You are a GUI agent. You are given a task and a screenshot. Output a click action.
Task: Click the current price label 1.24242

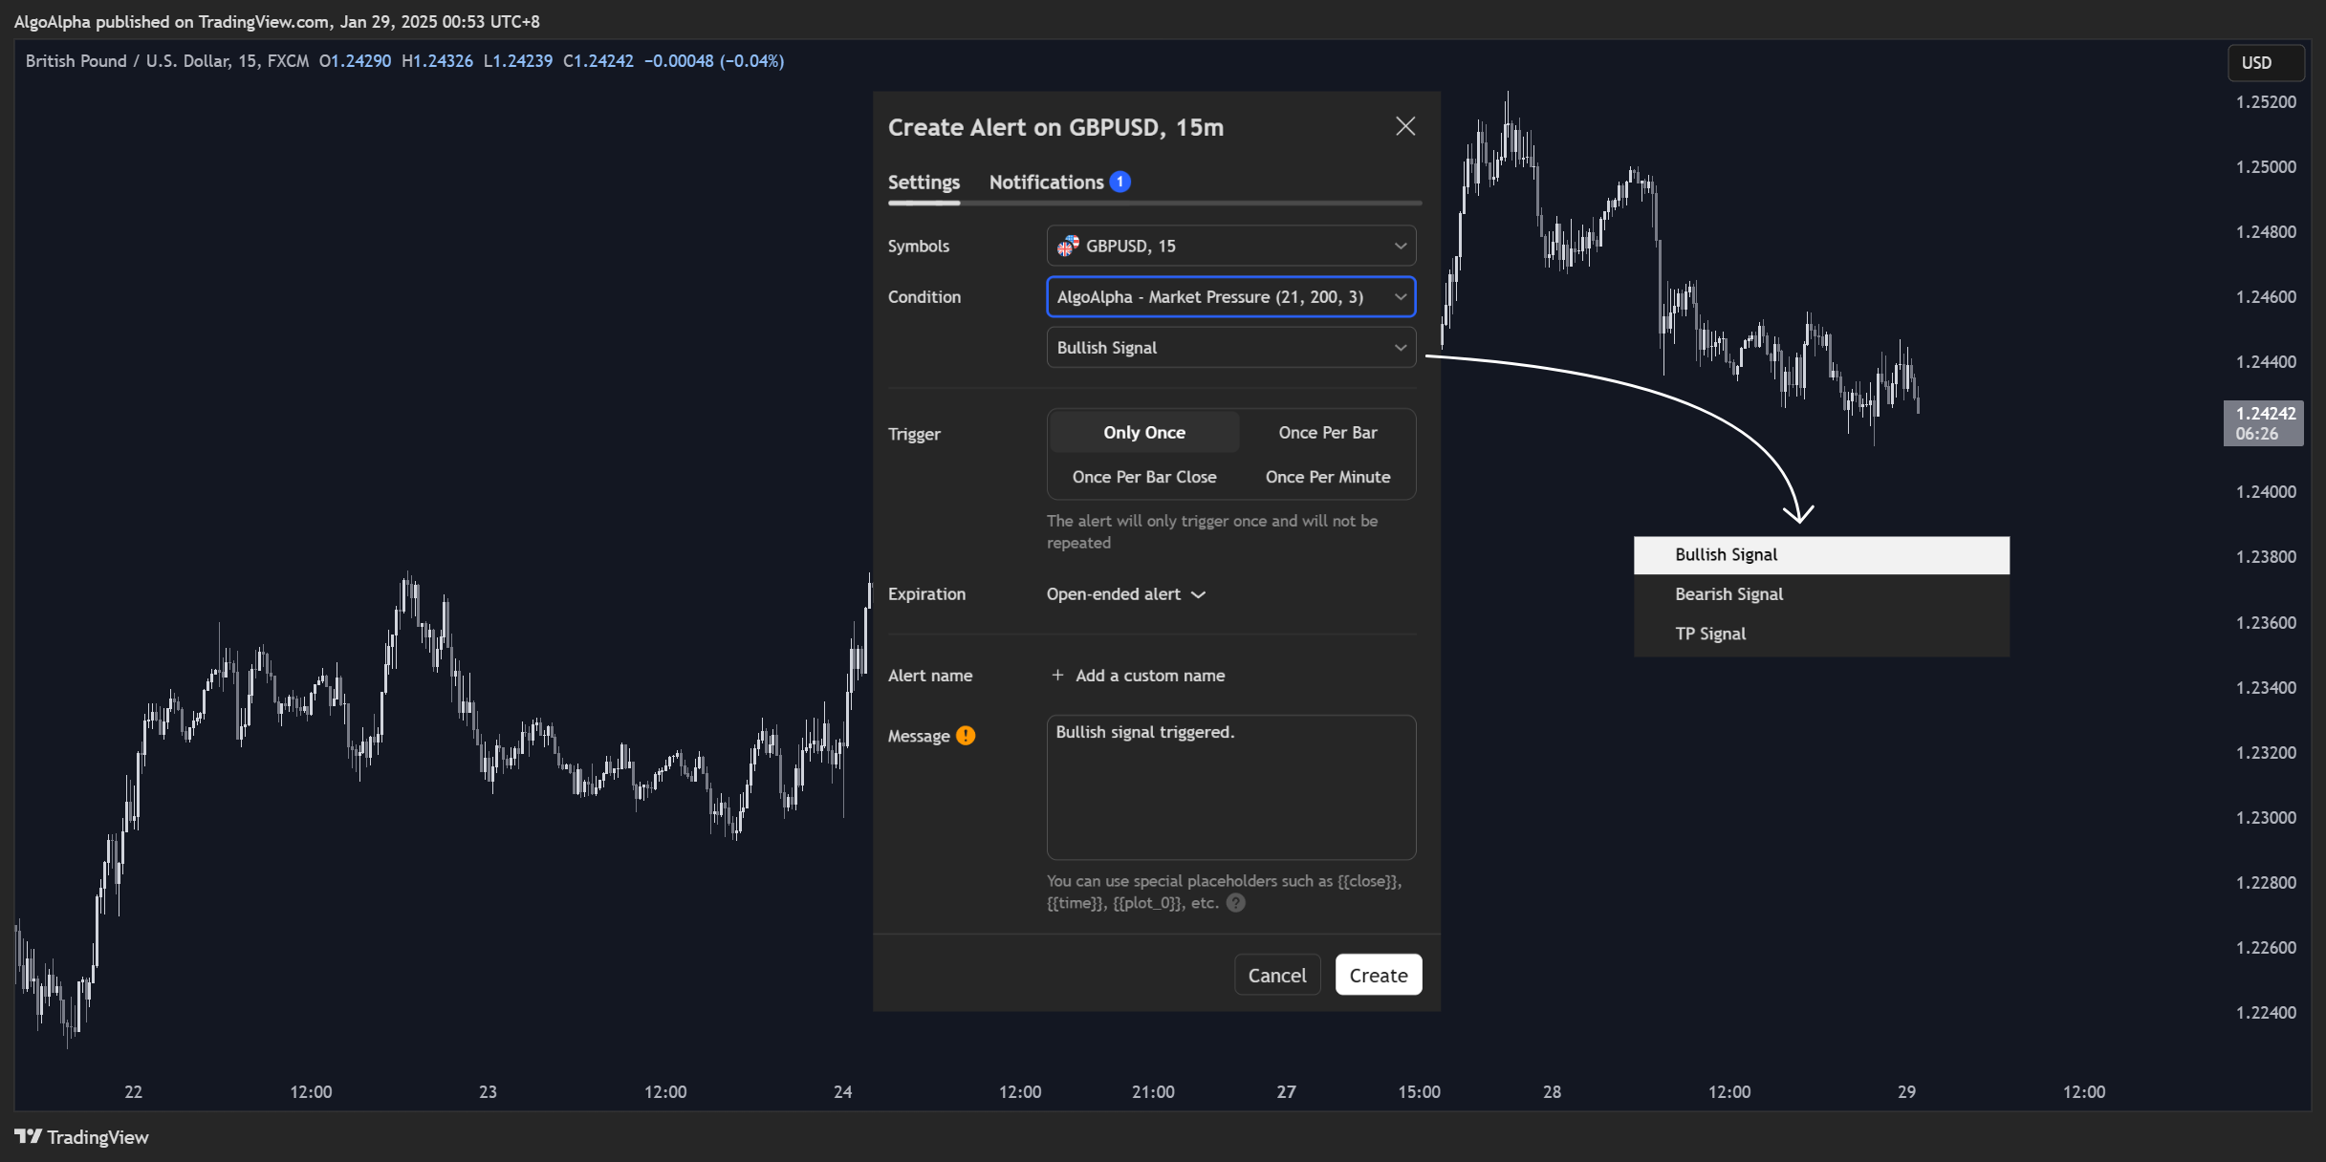point(2264,423)
